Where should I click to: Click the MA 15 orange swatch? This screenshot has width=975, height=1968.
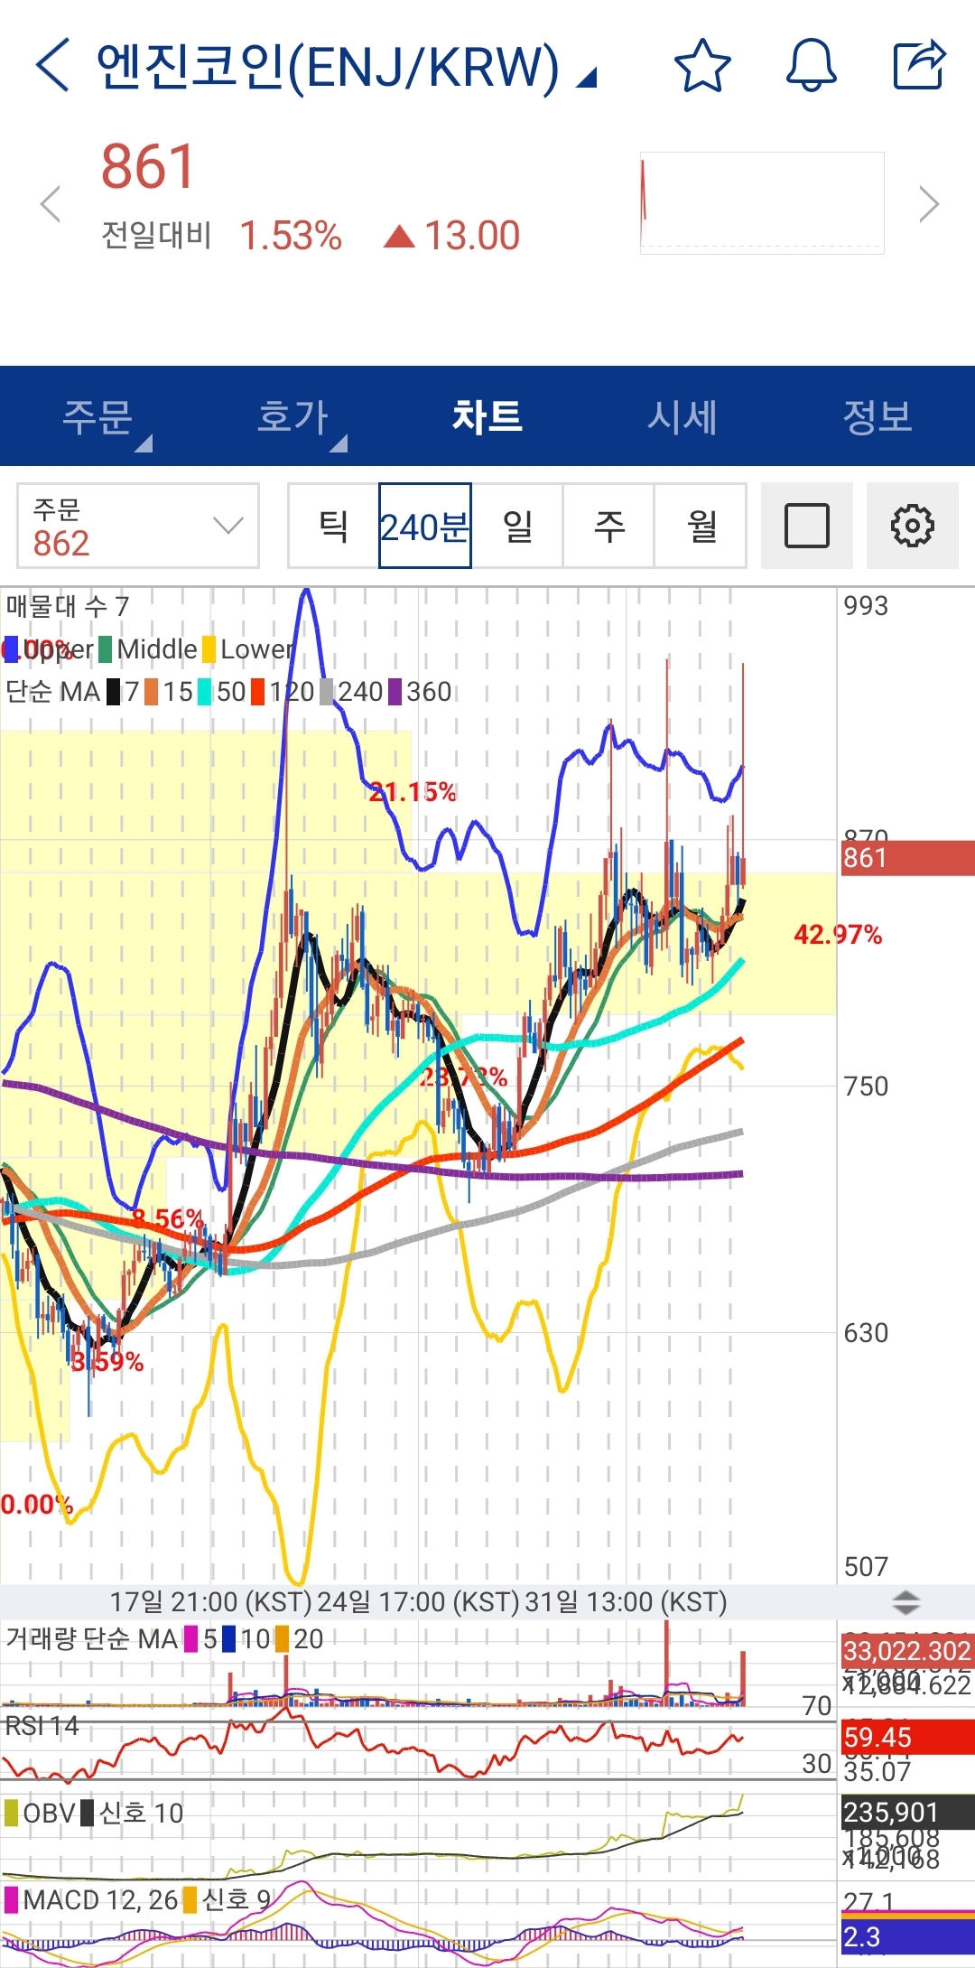click(152, 693)
